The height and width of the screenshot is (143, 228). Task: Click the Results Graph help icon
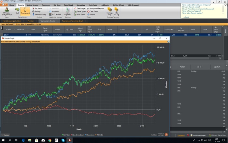[168, 42]
